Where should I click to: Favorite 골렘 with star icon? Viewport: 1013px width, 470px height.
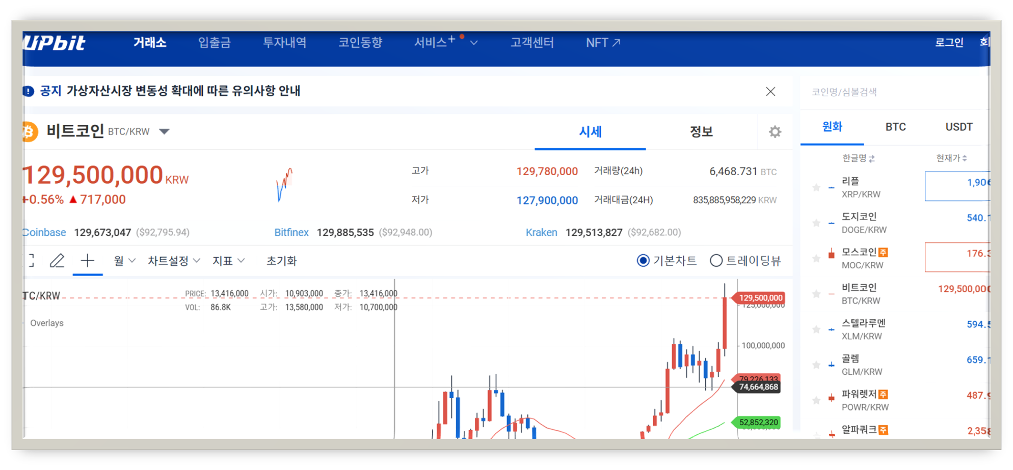[x=816, y=365]
